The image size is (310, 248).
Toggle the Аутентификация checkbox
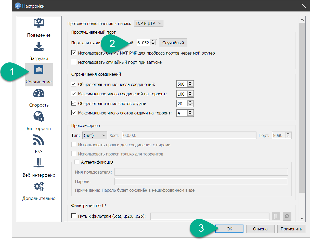pos(77,162)
